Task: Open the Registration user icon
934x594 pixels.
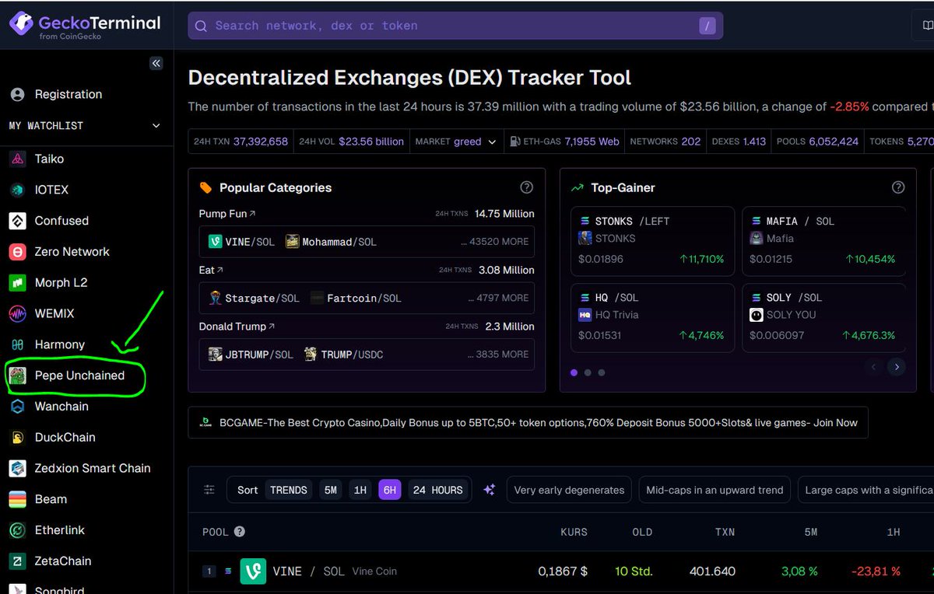Action: click(x=17, y=94)
